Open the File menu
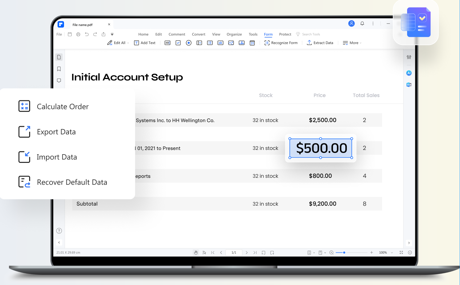Screen dimensions: 460x285 pos(59,34)
